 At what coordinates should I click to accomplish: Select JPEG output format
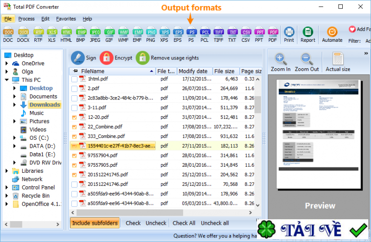click(x=95, y=35)
